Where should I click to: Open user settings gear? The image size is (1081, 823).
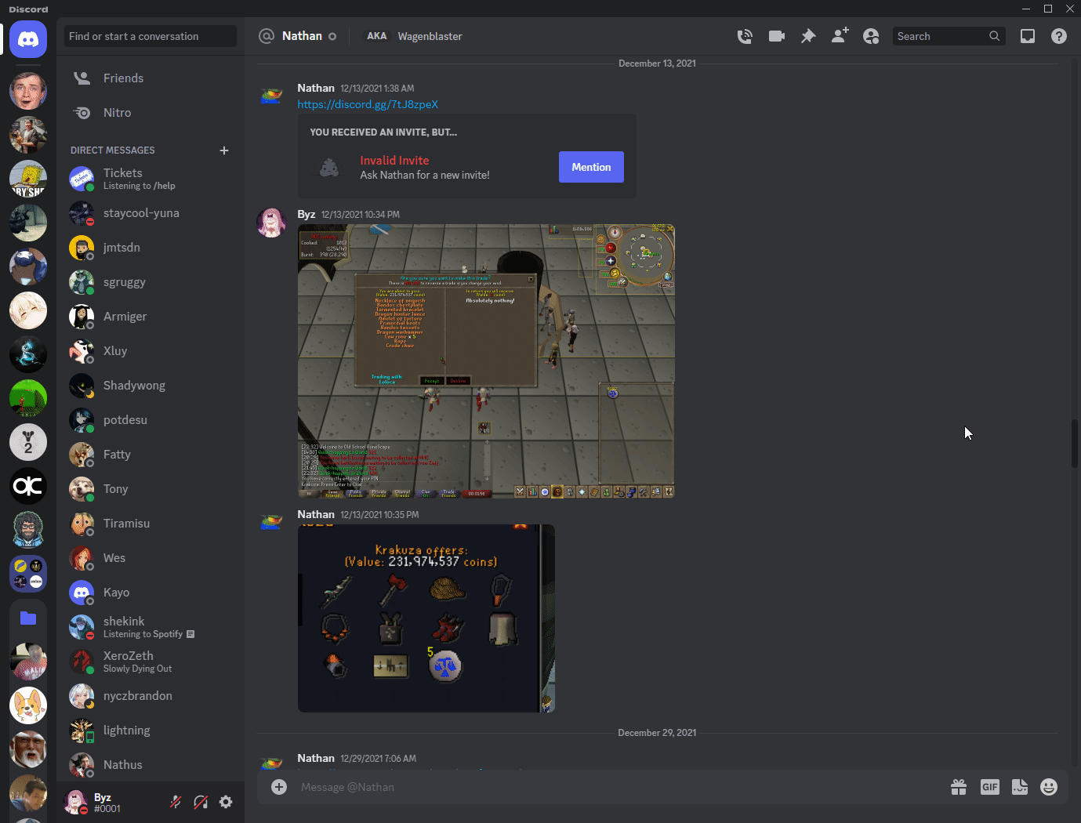click(x=226, y=802)
